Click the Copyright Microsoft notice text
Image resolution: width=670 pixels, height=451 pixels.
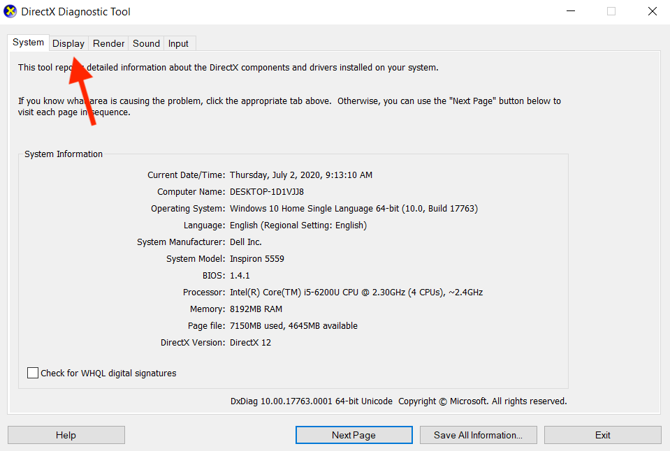click(x=483, y=401)
